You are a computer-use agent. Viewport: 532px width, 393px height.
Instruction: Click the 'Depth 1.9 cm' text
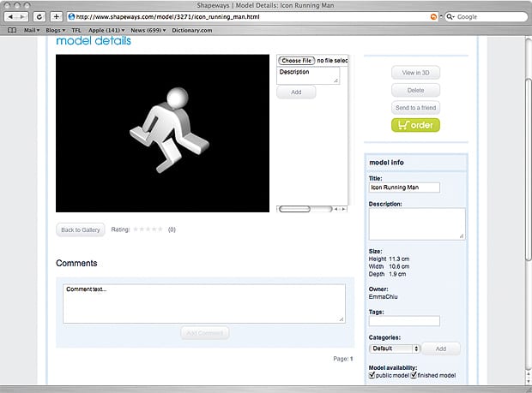pos(387,274)
